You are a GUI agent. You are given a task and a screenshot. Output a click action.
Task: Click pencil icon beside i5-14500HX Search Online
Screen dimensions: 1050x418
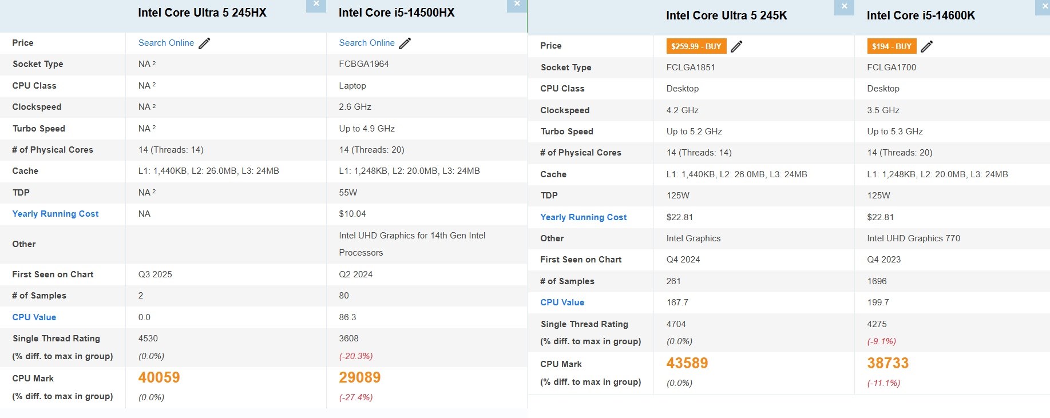click(x=405, y=43)
